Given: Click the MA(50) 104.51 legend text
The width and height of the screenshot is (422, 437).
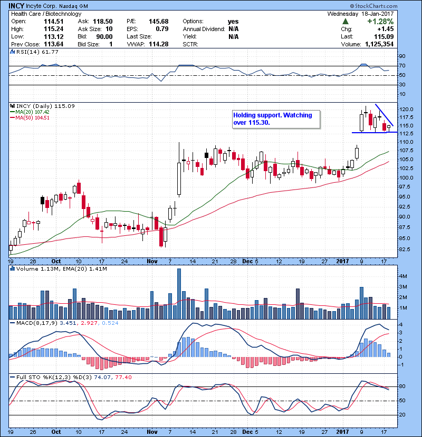Looking at the screenshot, I should 32,118.
